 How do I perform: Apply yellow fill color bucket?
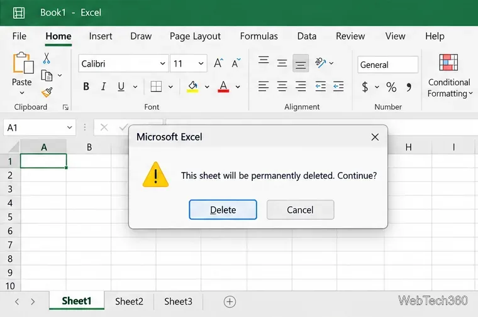point(192,87)
